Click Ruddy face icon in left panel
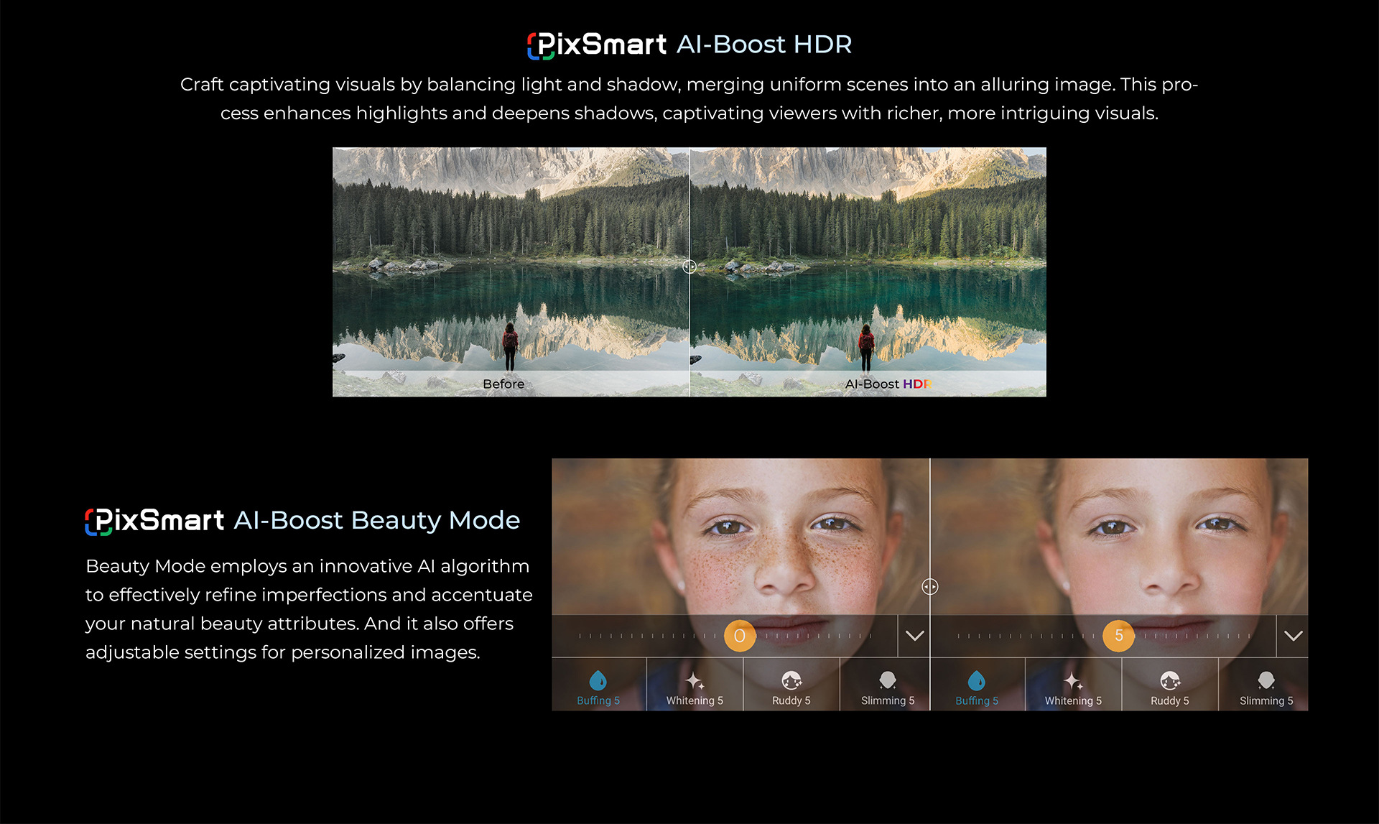The height and width of the screenshot is (824, 1379). pos(791,680)
